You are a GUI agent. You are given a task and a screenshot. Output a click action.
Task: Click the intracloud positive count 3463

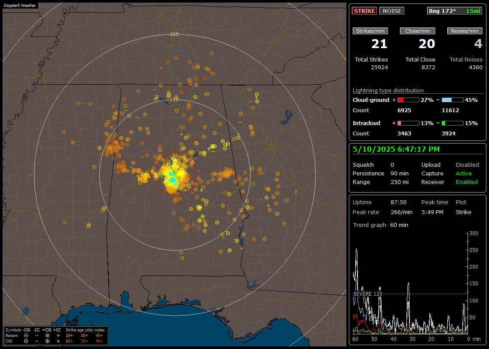click(404, 134)
